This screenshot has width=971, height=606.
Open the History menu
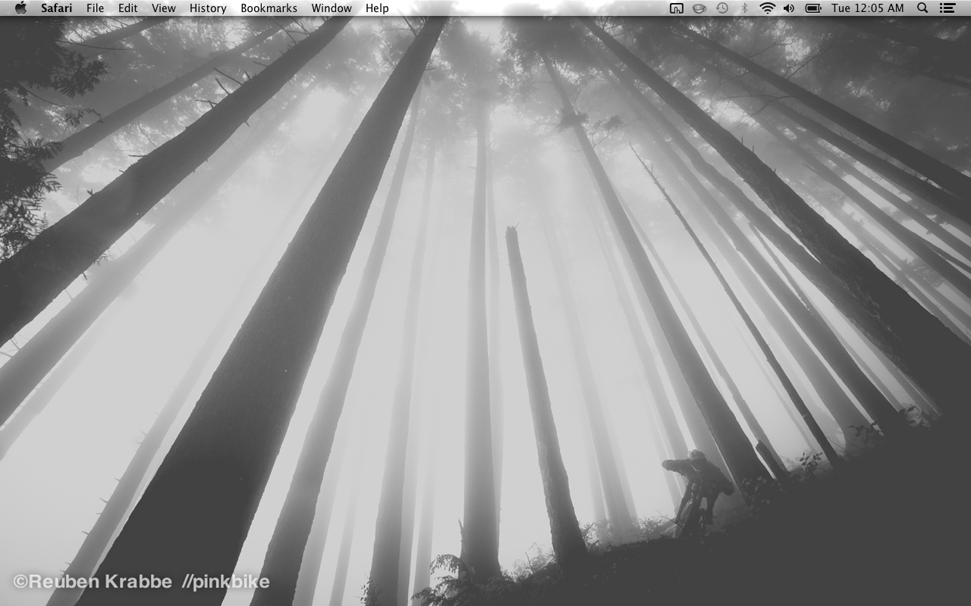(x=208, y=8)
